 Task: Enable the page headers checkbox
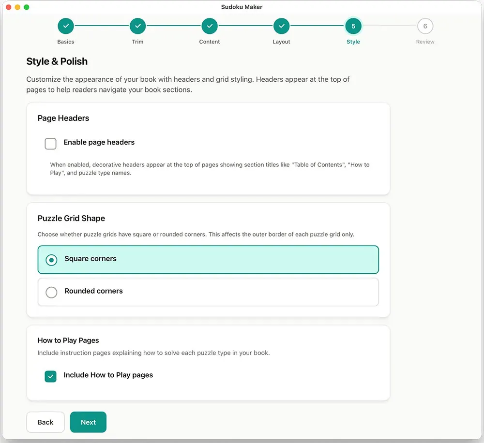50,144
